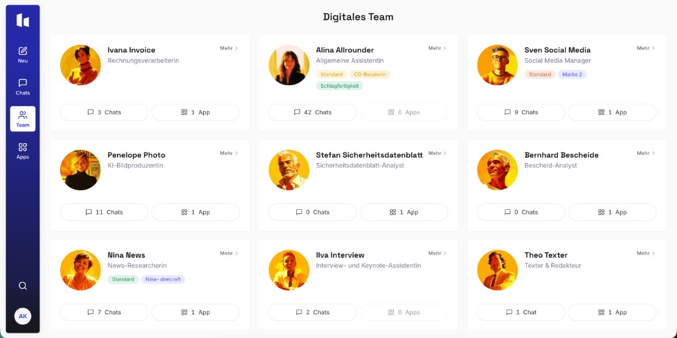
Task: Open Ivana Invoice's 1 App button
Action: tap(196, 112)
